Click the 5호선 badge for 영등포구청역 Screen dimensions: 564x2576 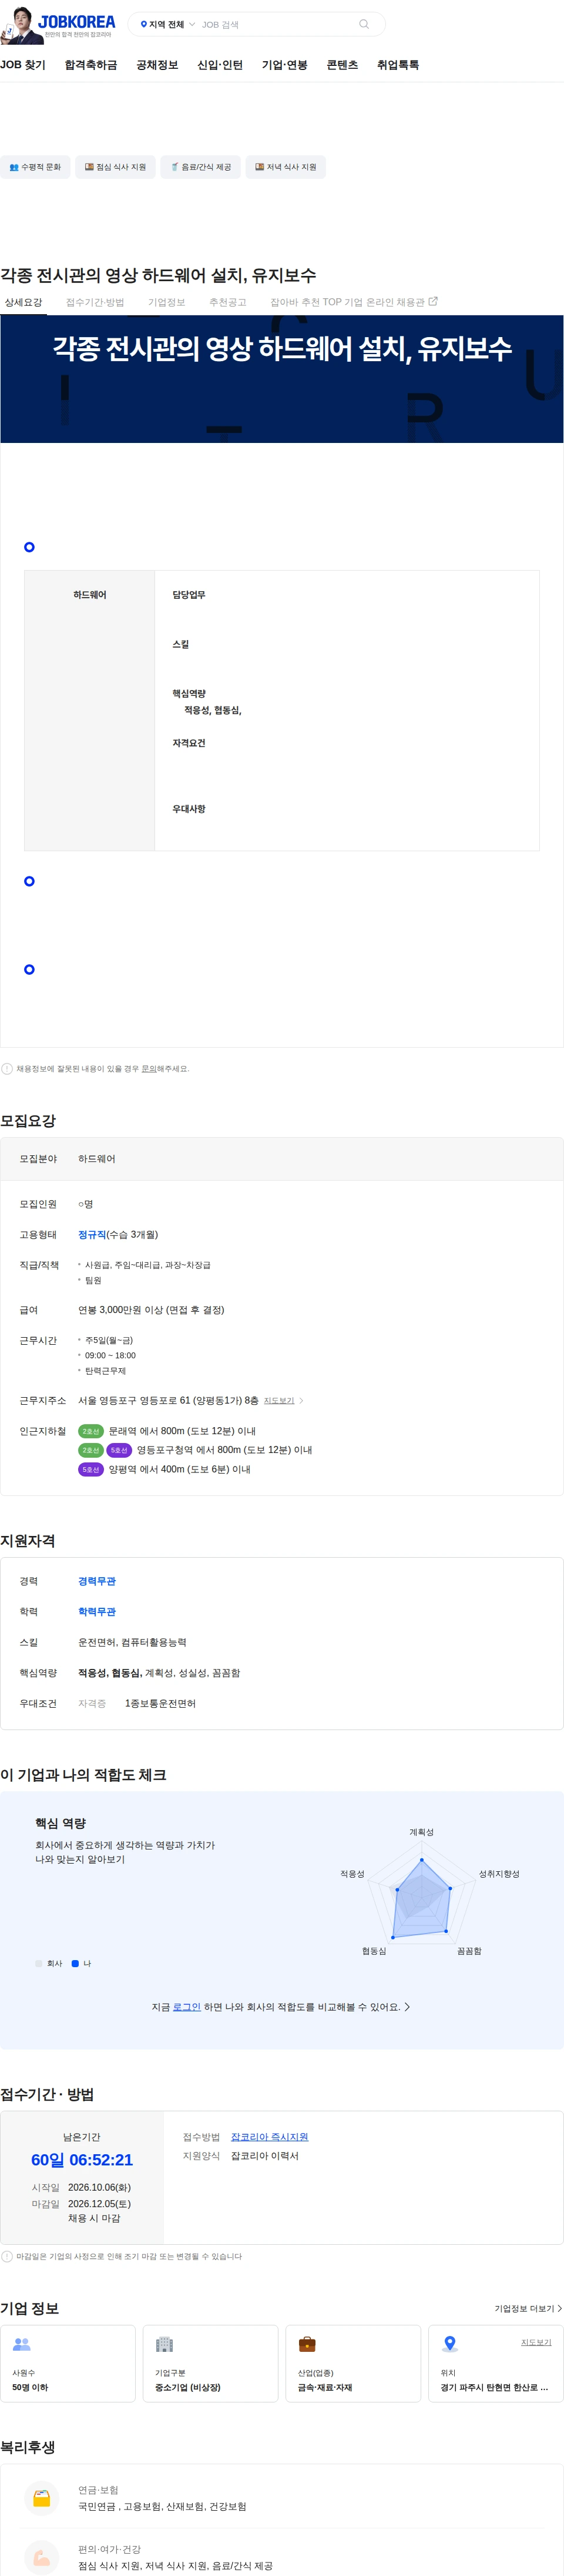coord(119,1450)
